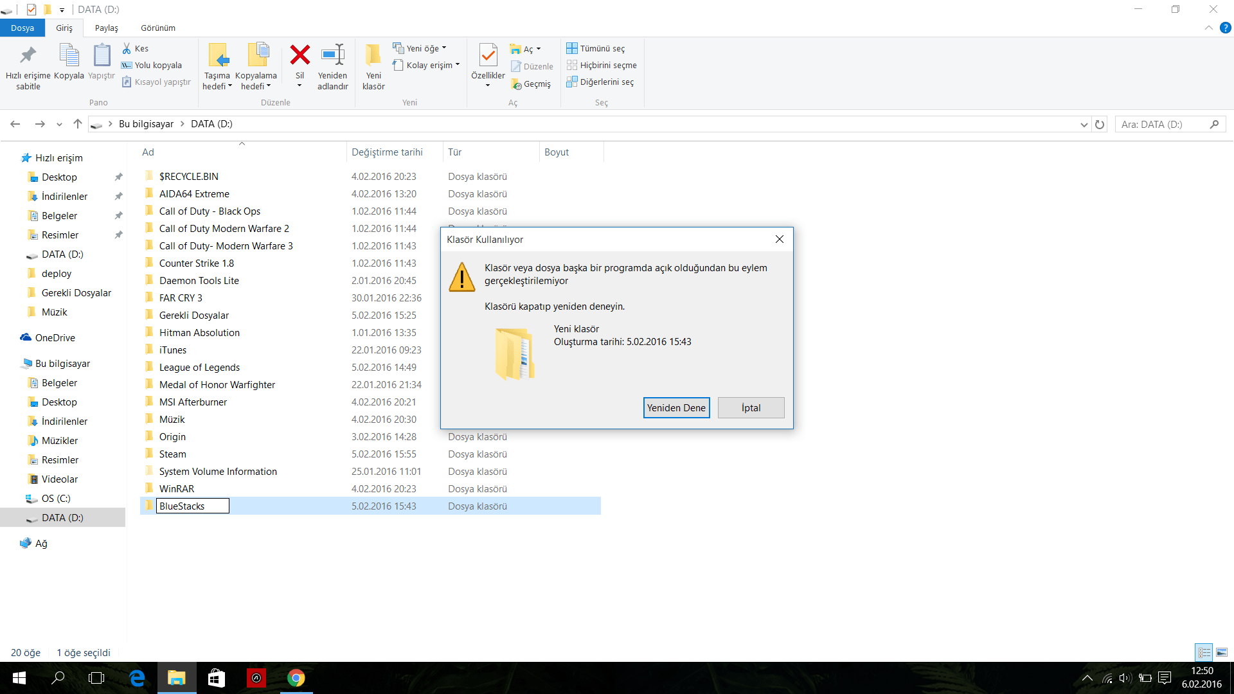Open the Yeni öğe dropdown
The width and height of the screenshot is (1234, 694).
(422, 48)
